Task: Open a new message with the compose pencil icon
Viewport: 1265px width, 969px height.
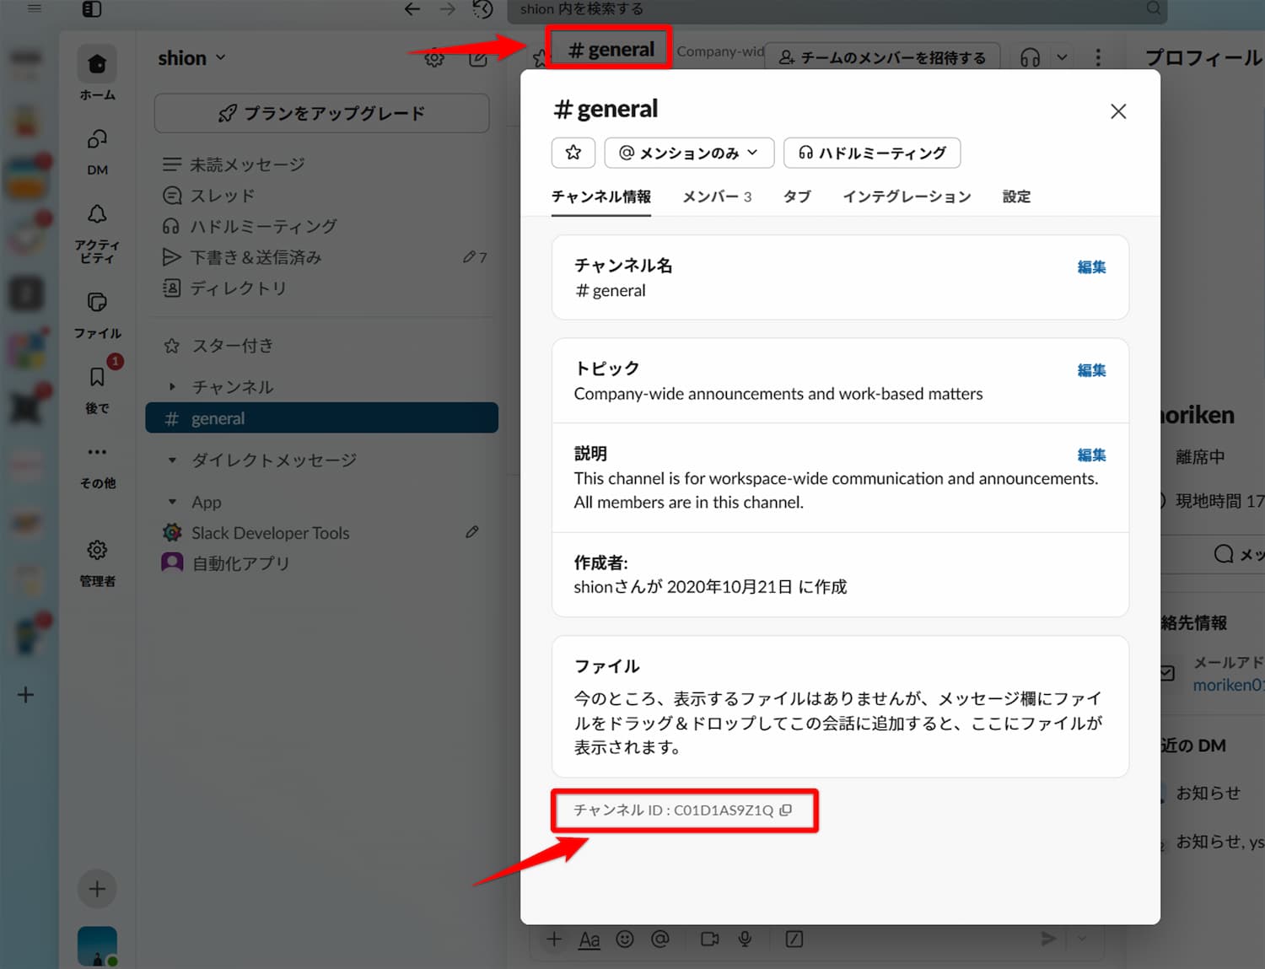Action: 478,57
